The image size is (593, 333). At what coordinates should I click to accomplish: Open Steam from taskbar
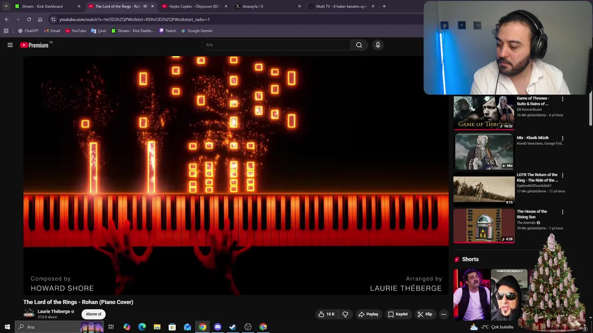tap(233, 327)
